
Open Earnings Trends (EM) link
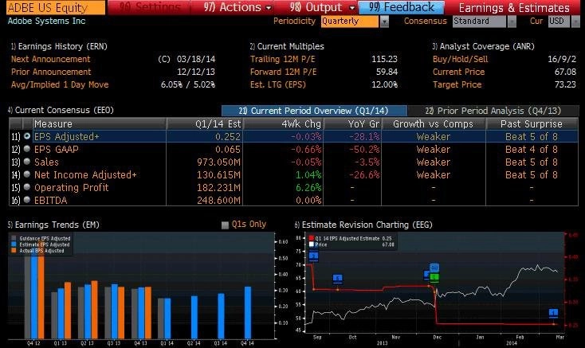pyautogui.click(x=53, y=225)
